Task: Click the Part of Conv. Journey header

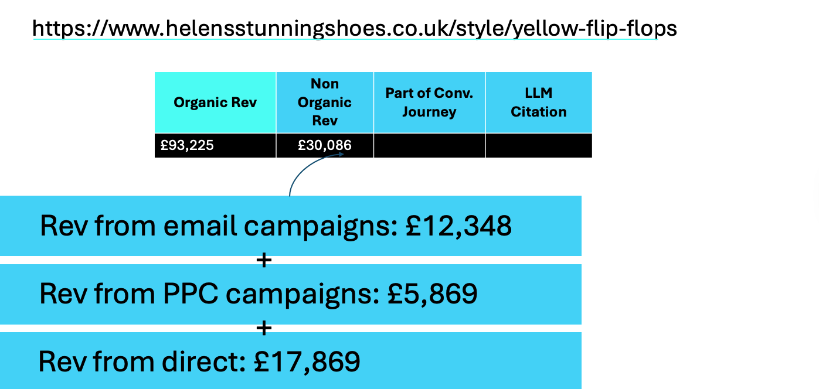Action: [429, 103]
